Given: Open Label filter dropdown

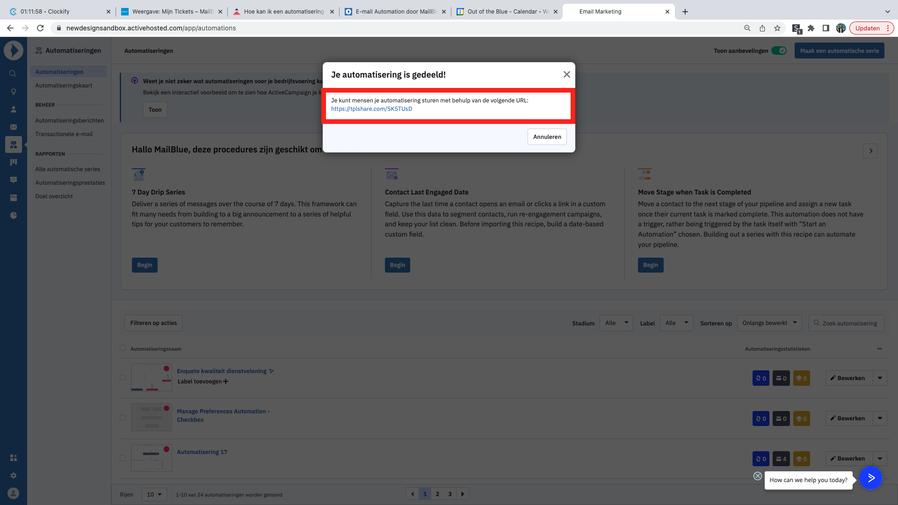Looking at the screenshot, I should [x=676, y=323].
